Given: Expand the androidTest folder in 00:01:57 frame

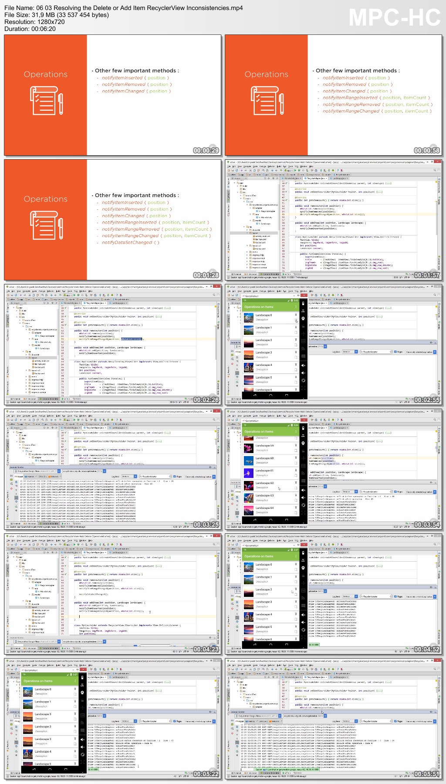Looking at the screenshot, I should tap(241, 195).
